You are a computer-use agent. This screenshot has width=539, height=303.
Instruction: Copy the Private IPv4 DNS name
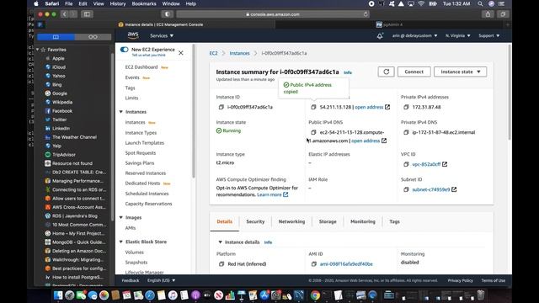click(406, 132)
